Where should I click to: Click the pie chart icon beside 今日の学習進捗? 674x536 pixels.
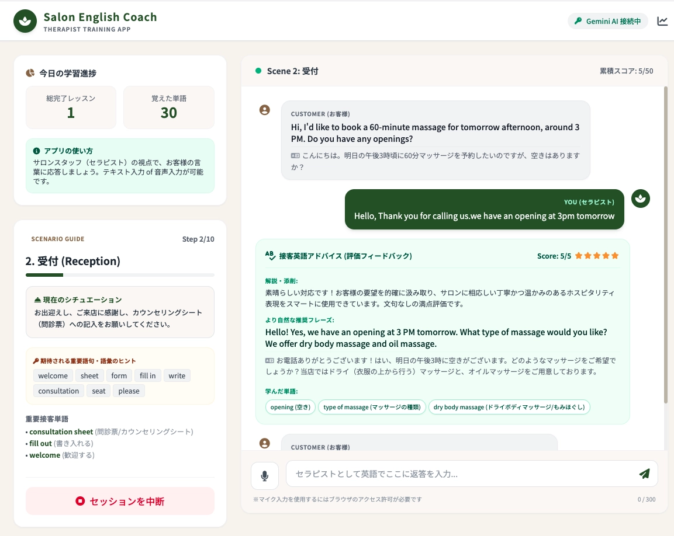(30, 73)
